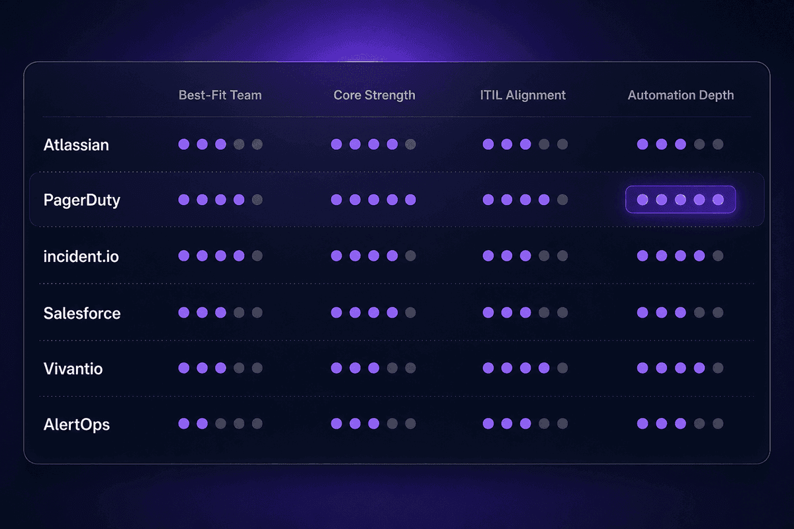Click Vivantio's Automation Depth dot rating

tap(680, 368)
